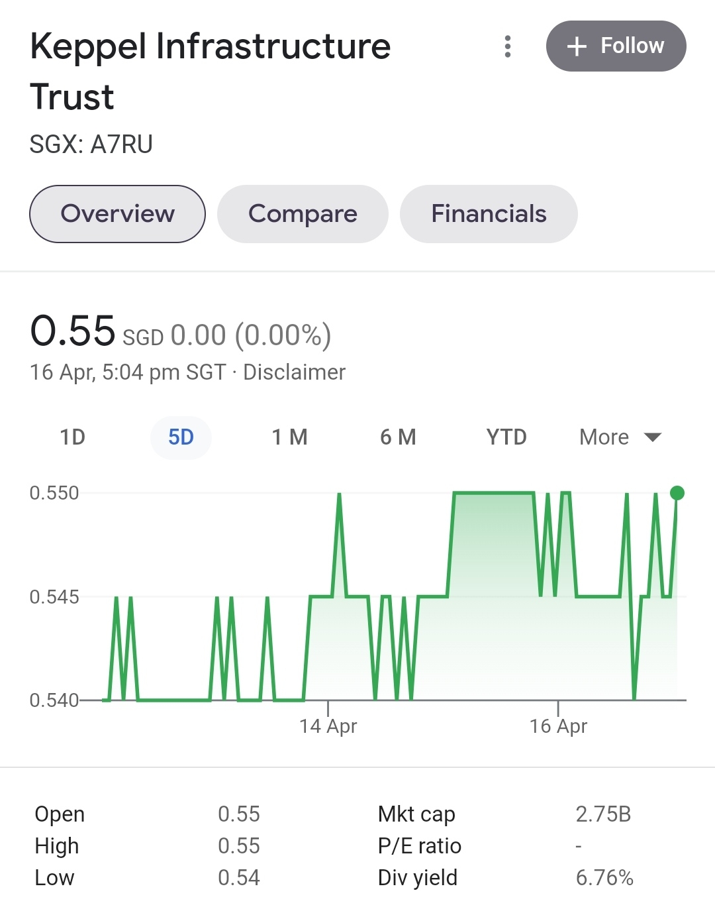Open the Disclaimer link
The image size is (715, 917).
[294, 372]
